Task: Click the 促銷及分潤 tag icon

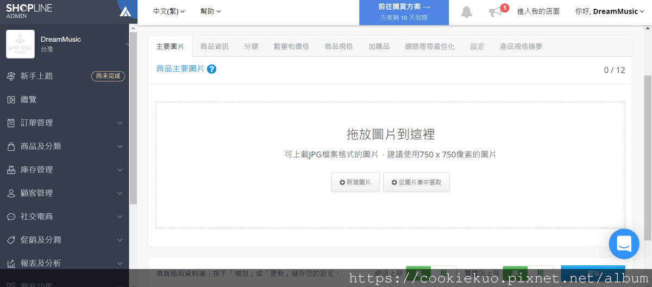Action: pyautogui.click(x=11, y=240)
